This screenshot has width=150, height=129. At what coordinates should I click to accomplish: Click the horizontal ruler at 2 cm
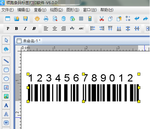click(x=86, y=48)
